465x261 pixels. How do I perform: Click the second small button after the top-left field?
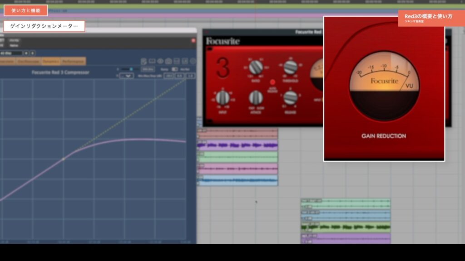(32, 53)
